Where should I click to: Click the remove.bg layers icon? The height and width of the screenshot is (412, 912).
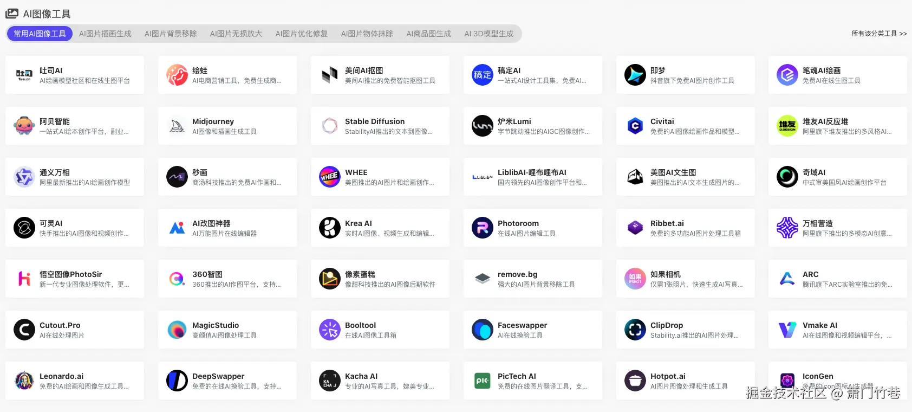pos(483,279)
